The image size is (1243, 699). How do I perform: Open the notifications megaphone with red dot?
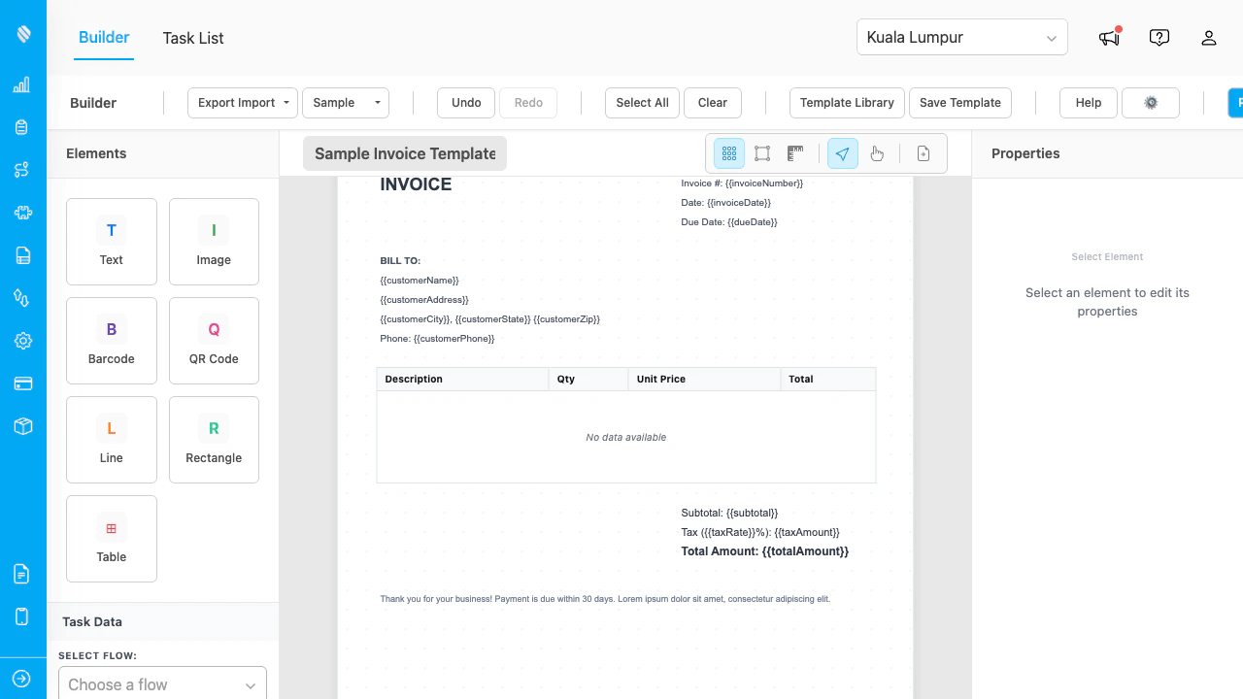click(x=1108, y=37)
